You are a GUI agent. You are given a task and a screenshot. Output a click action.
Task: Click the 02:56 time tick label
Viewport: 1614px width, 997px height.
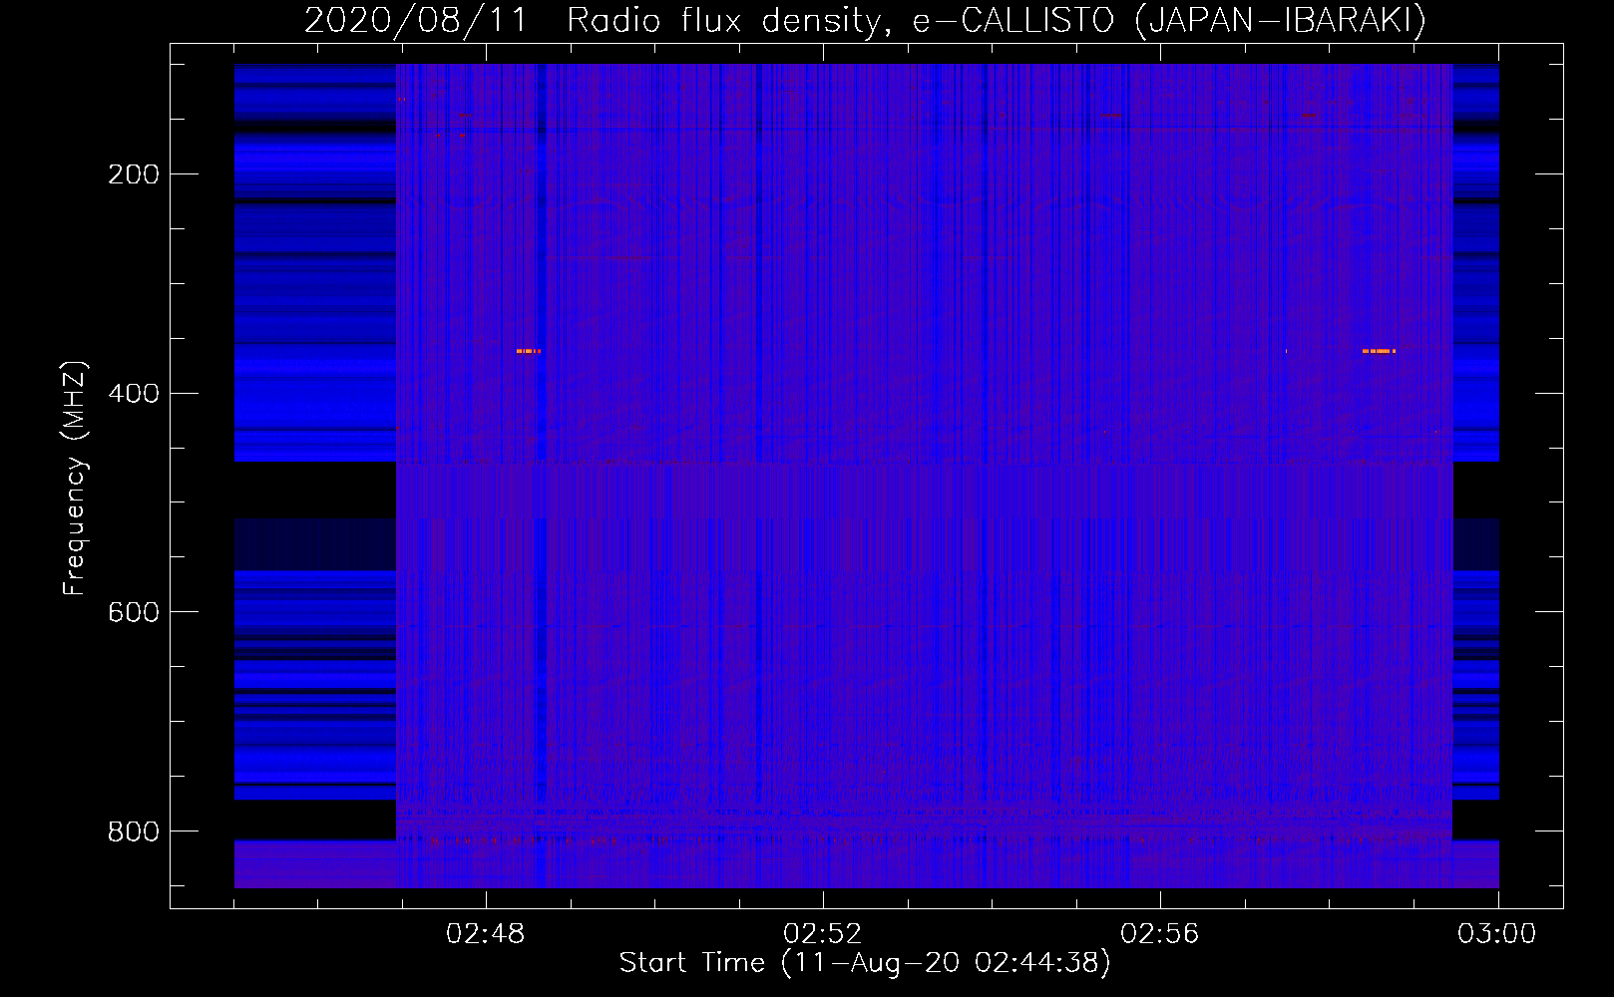(x=1160, y=934)
